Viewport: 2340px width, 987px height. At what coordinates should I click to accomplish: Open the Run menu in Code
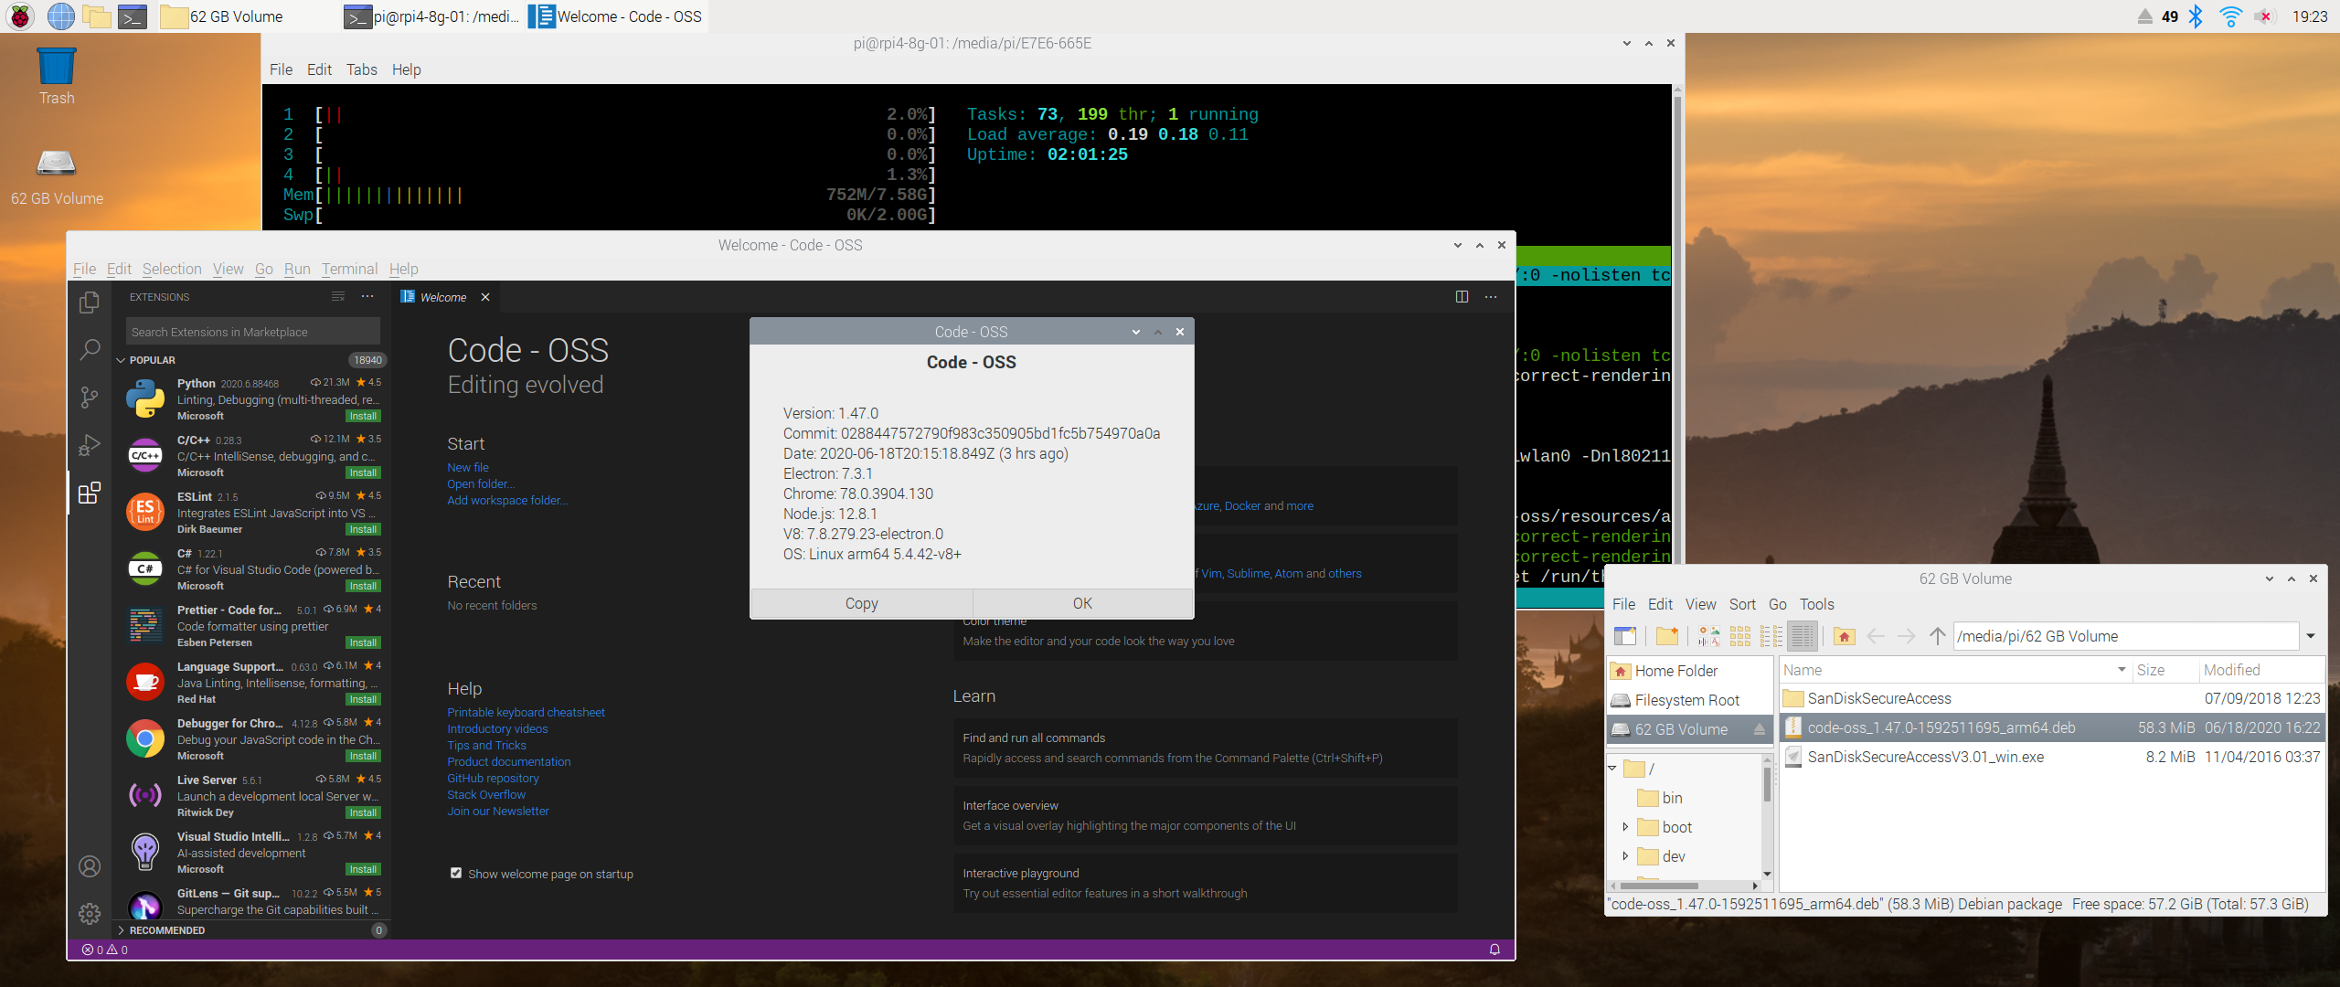pos(297,269)
